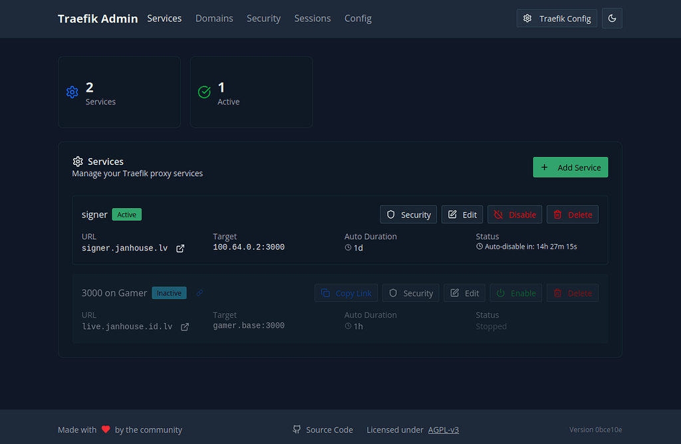The width and height of the screenshot is (681, 444).
Task: Select target 100.64.0.2:3000
Action: [249, 247]
